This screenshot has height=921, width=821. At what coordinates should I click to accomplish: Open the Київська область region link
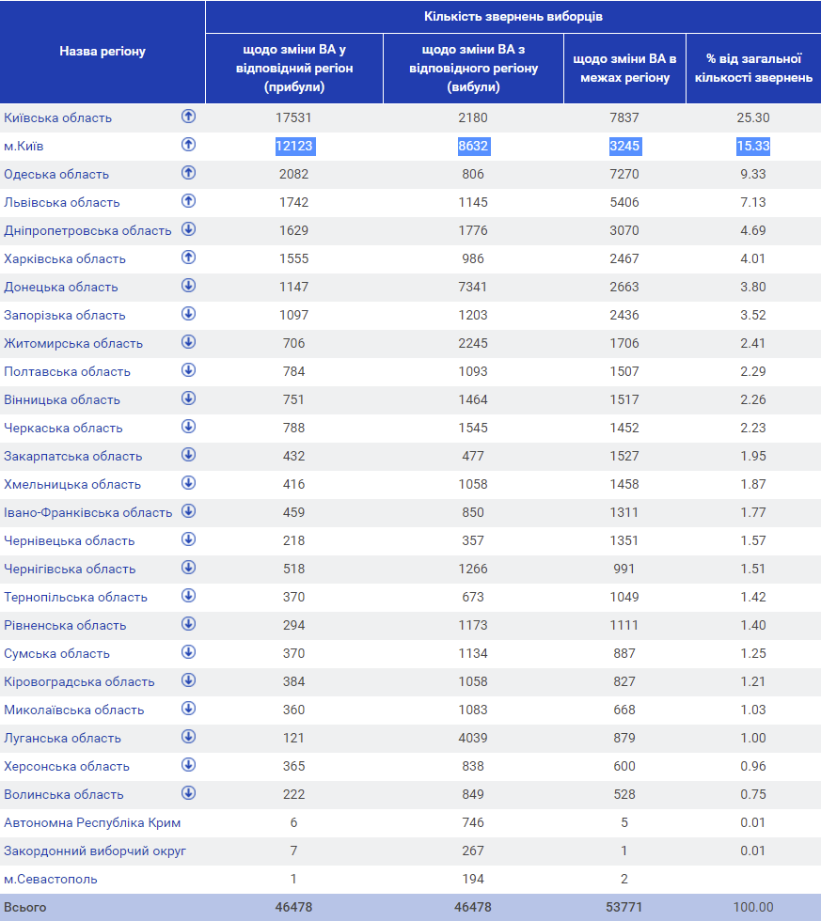point(58,118)
